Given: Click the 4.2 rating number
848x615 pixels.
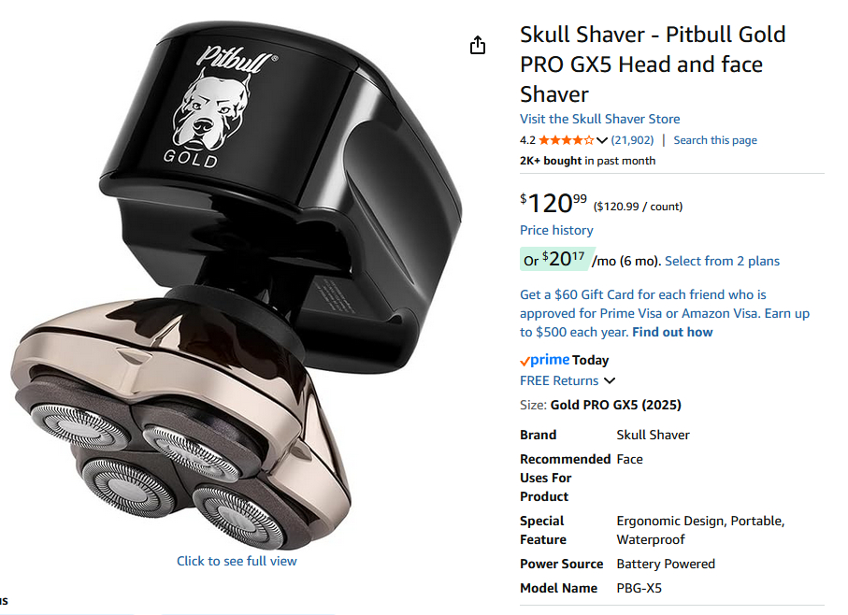Looking at the screenshot, I should 527,140.
